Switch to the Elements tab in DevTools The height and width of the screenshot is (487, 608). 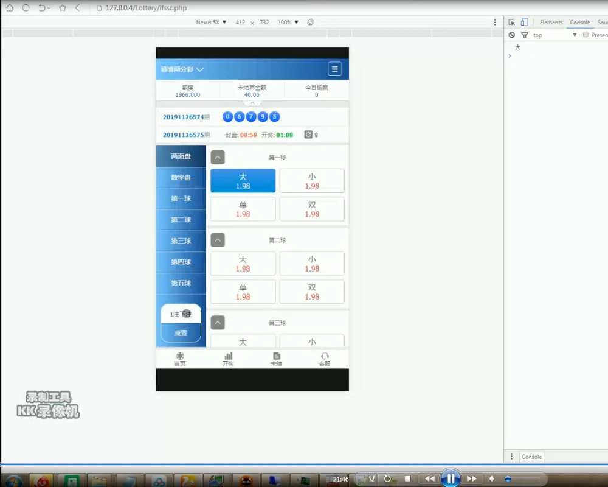pos(551,22)
